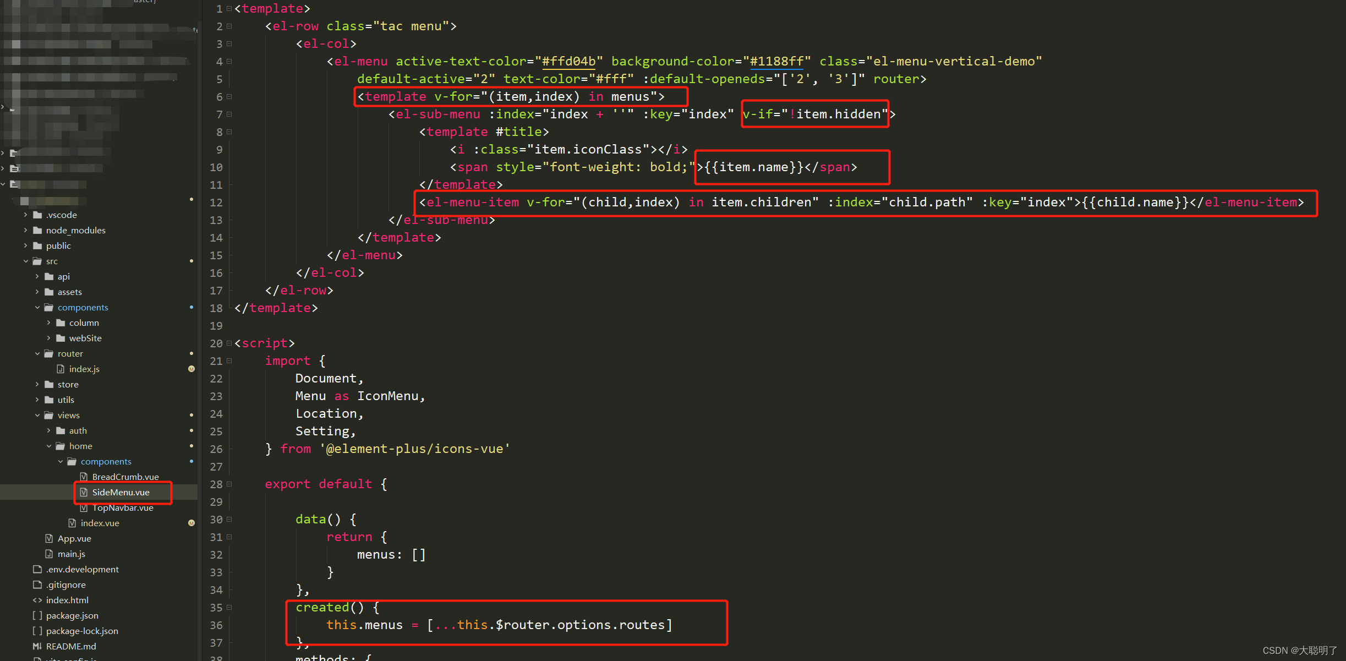The width and height of the screenshot is (1346, 661).
Task: Fold the root template tag on line 1
Action: pos(229,9)
